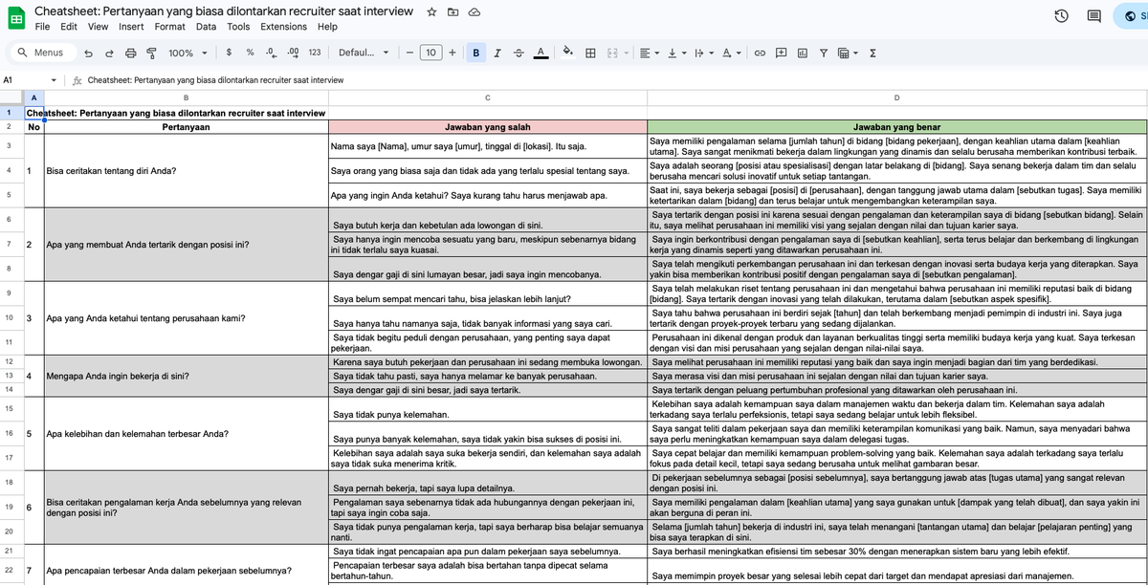Print the spreadsheet
This screenshot has width=1148, height=585.
[130, 54]
